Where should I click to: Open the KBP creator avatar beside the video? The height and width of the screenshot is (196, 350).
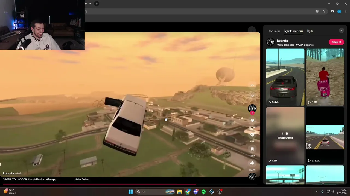tap(252, 108)
